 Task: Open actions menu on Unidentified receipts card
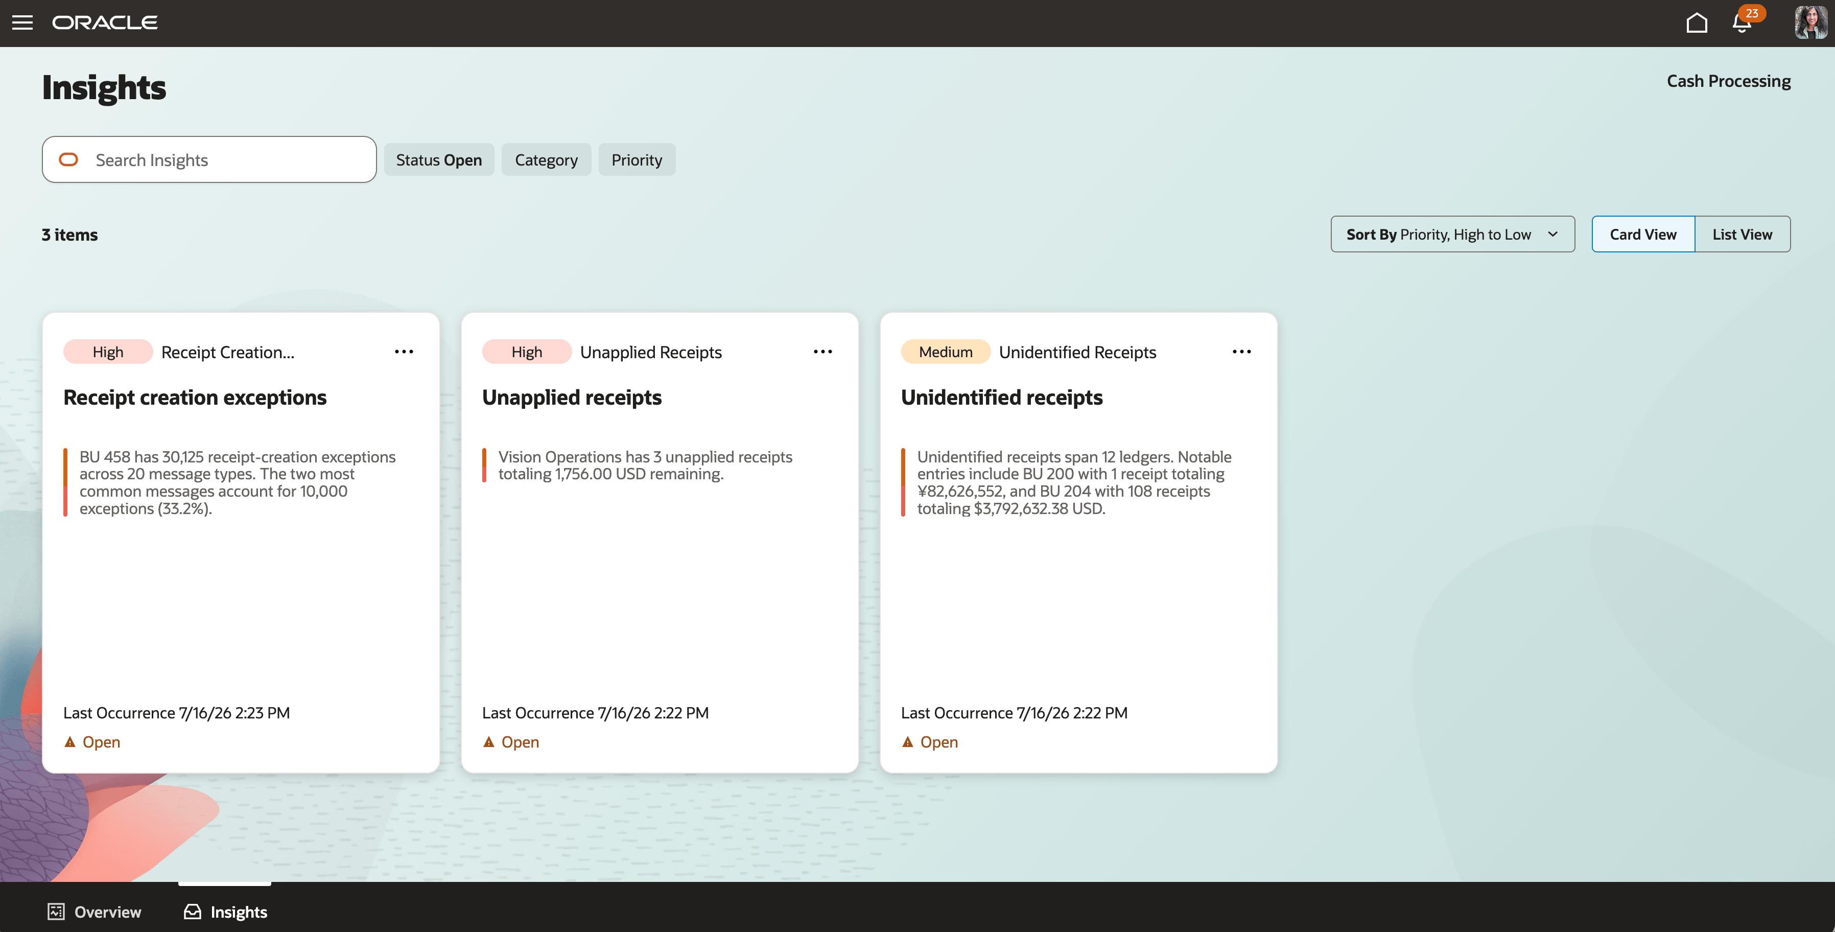pos(1241,351)
